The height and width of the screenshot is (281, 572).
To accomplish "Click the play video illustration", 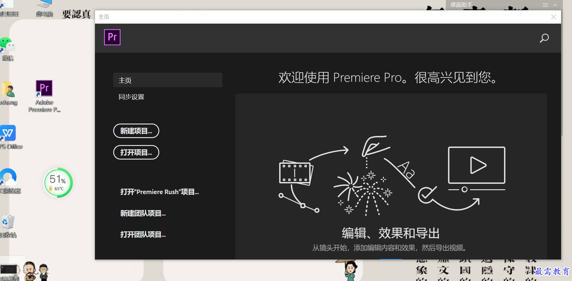I will tap(477, 165).
